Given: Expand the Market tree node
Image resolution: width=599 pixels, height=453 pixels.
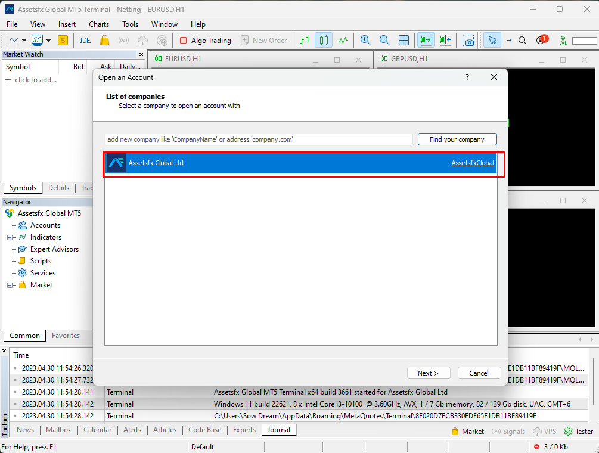Looking at the screenshot, I should [10, 285].
